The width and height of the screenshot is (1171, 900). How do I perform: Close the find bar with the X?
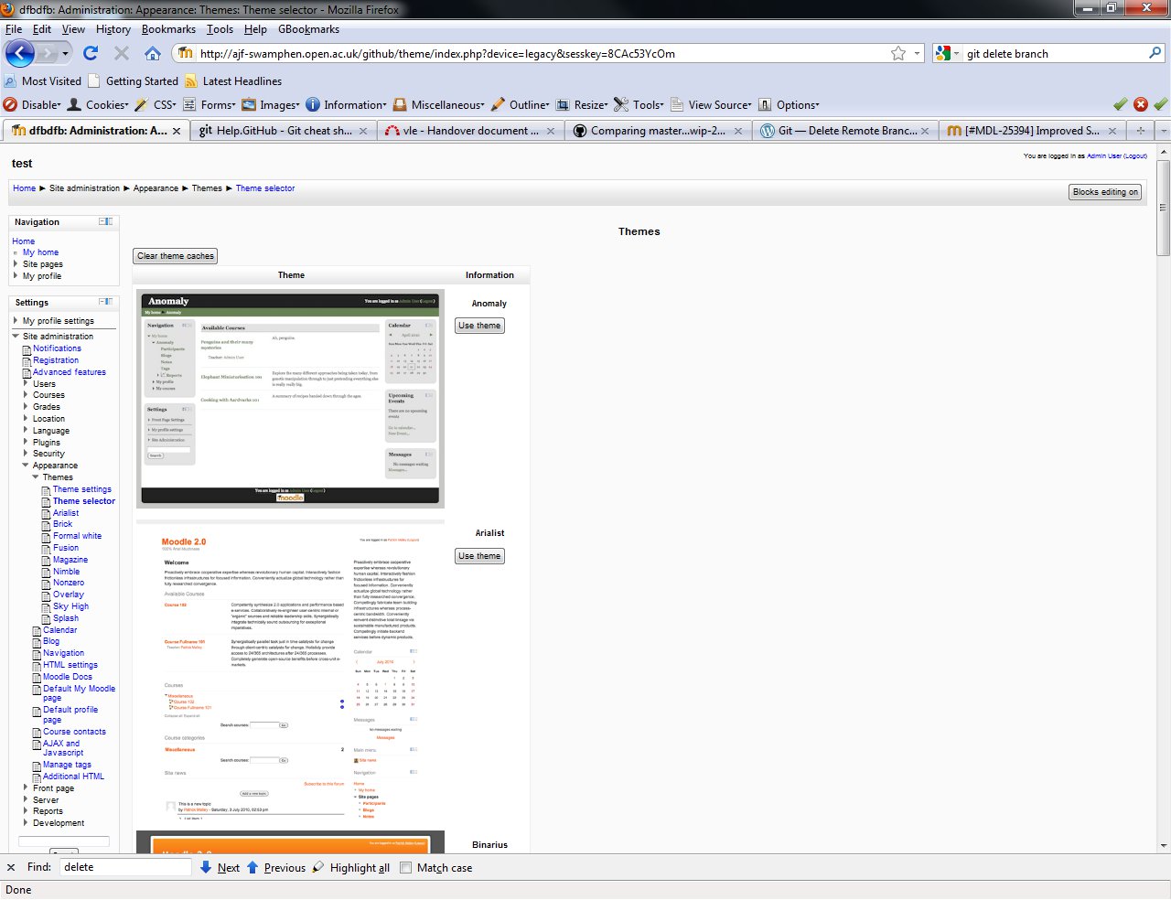pos(11,867)
